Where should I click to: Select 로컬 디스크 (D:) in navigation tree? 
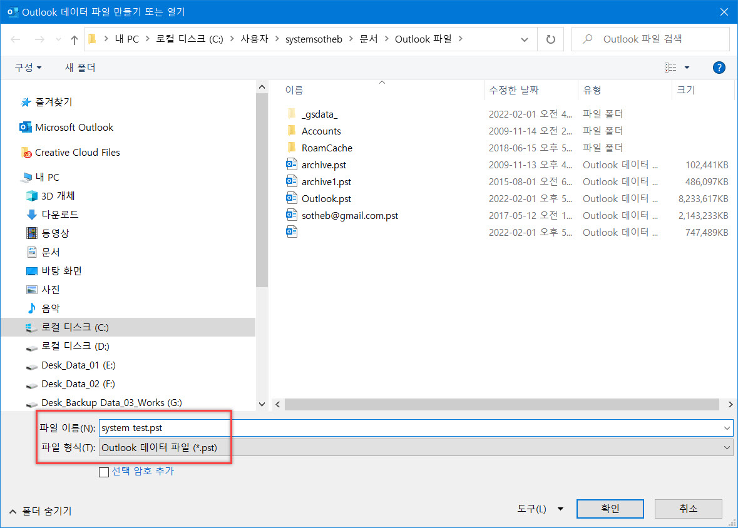click(x=75, y=347)
